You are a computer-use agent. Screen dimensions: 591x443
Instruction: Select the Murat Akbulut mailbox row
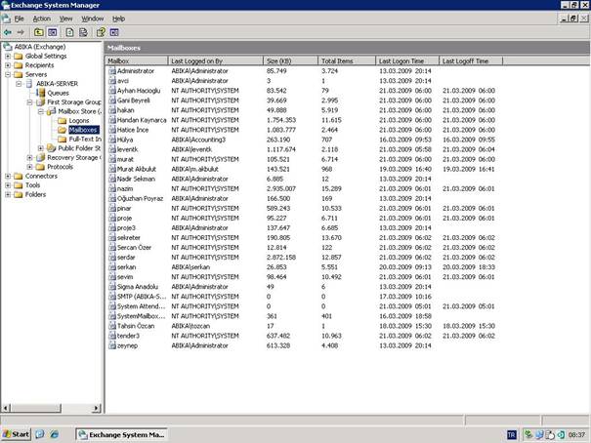[306, 169]
